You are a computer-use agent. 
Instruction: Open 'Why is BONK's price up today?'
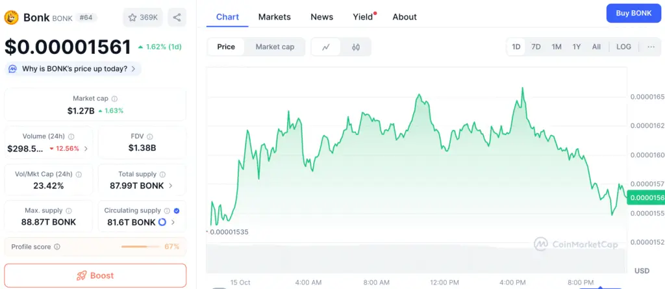point(74,68)
